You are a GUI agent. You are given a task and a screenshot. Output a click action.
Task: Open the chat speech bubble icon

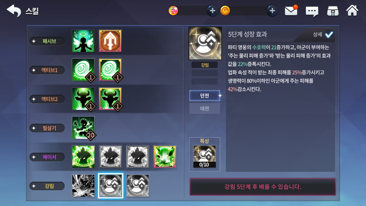point(312,11)
